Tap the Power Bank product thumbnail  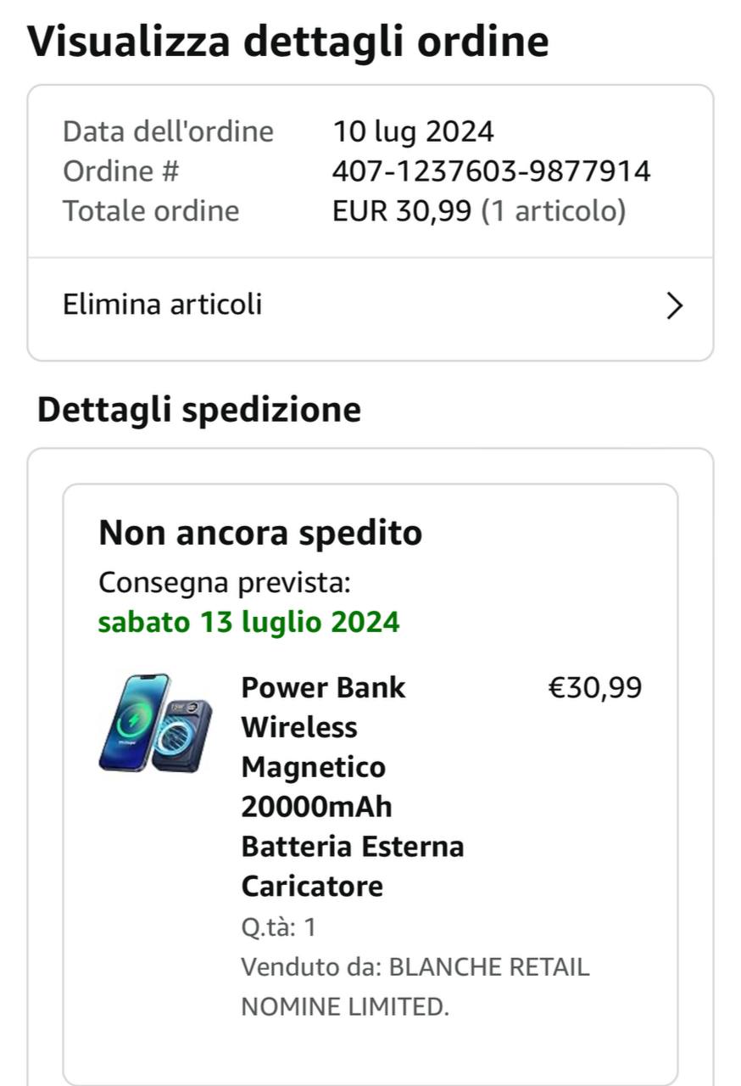coord(155,723)
